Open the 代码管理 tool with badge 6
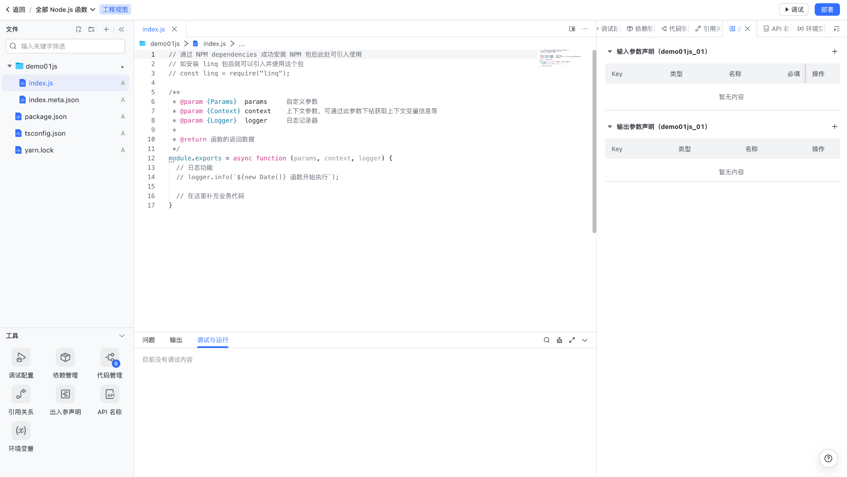Screen dimensions: 847x477 pos(109,364)
